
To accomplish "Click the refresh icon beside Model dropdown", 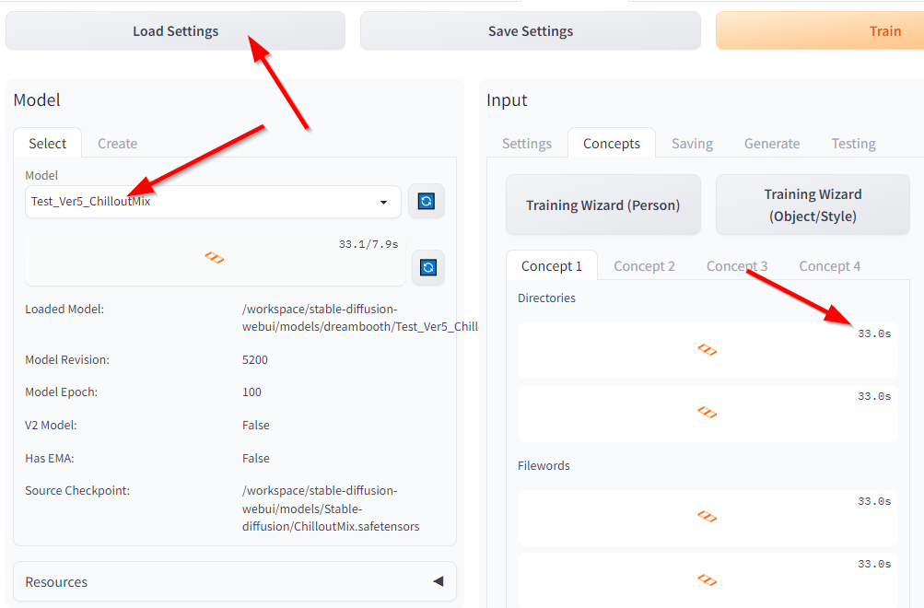I will tap(426, 202).
